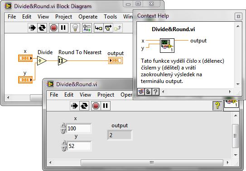Increment x value with up arrow

63,125
